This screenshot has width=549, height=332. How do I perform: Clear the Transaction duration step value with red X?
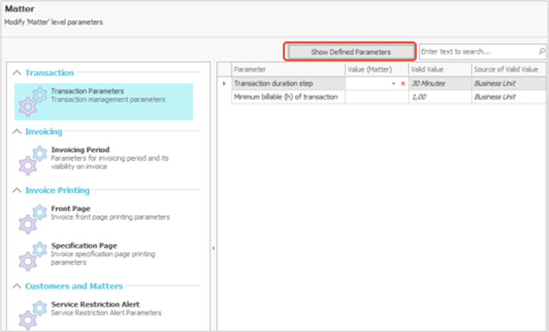pos(403,84)
